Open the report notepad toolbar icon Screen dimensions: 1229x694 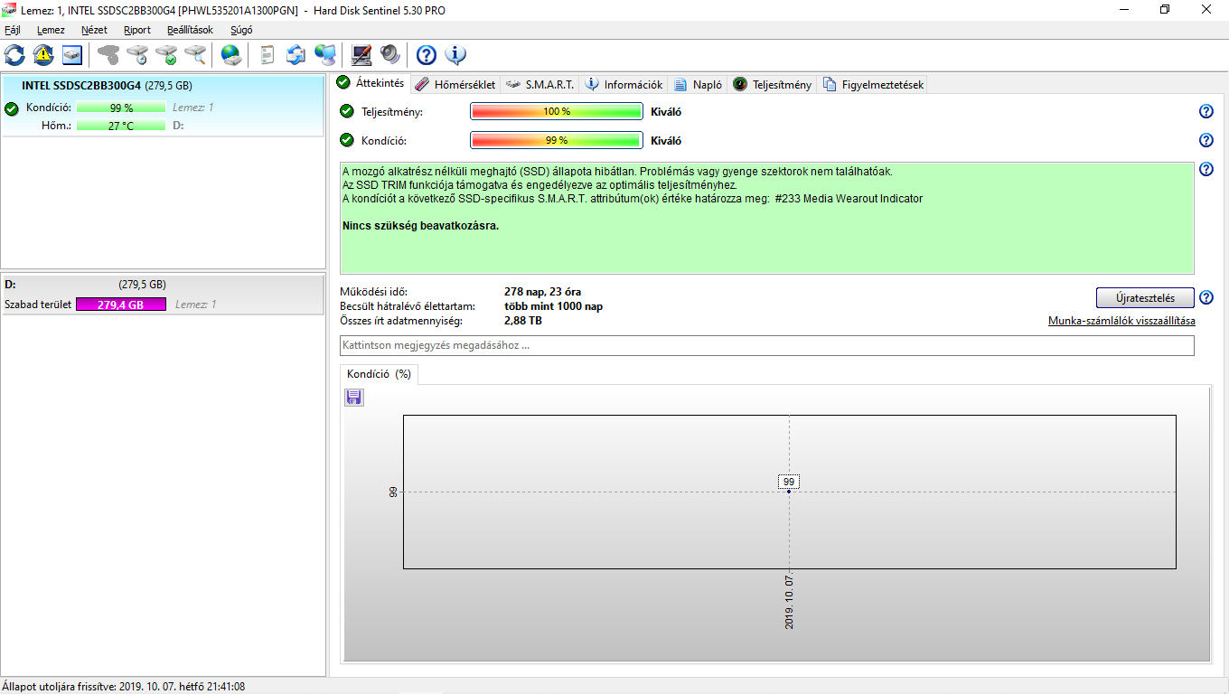267,55
